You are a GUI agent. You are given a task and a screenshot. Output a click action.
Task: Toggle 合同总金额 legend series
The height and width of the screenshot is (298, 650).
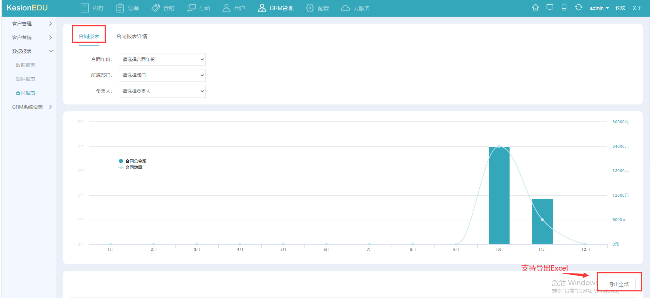click(132, 161)
